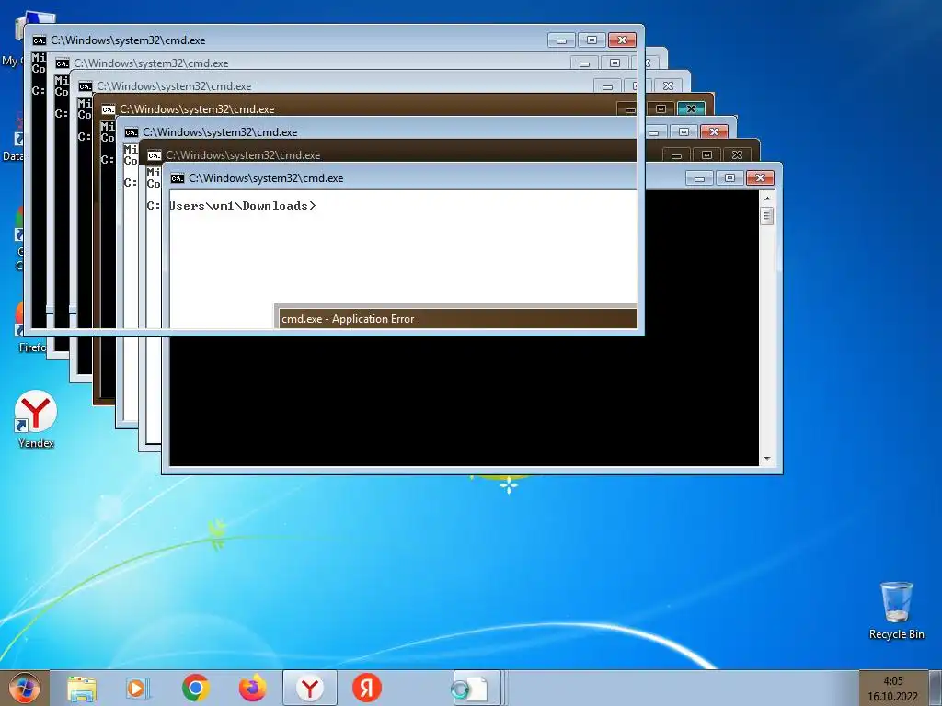Minimize the cmd window showing the scrollbar
This screenshot has height=706, width=942.
pos(699,177)
